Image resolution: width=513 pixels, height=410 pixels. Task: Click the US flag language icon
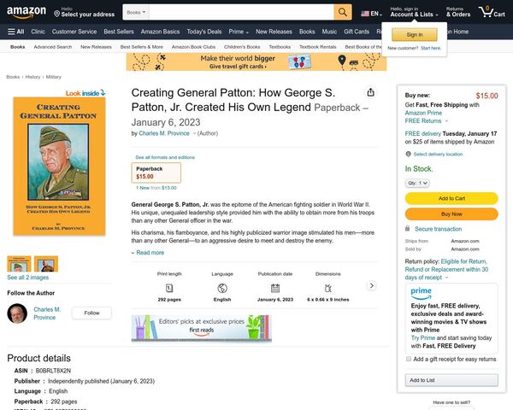click(x=365, y=14)
